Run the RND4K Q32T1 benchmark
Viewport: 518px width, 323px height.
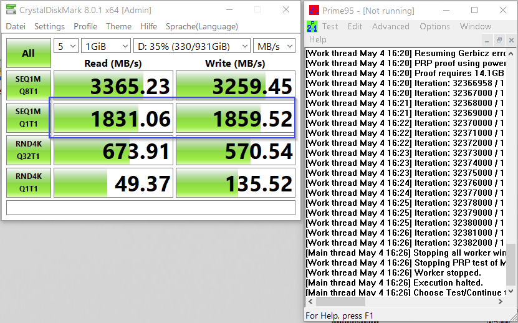point(29,150)
